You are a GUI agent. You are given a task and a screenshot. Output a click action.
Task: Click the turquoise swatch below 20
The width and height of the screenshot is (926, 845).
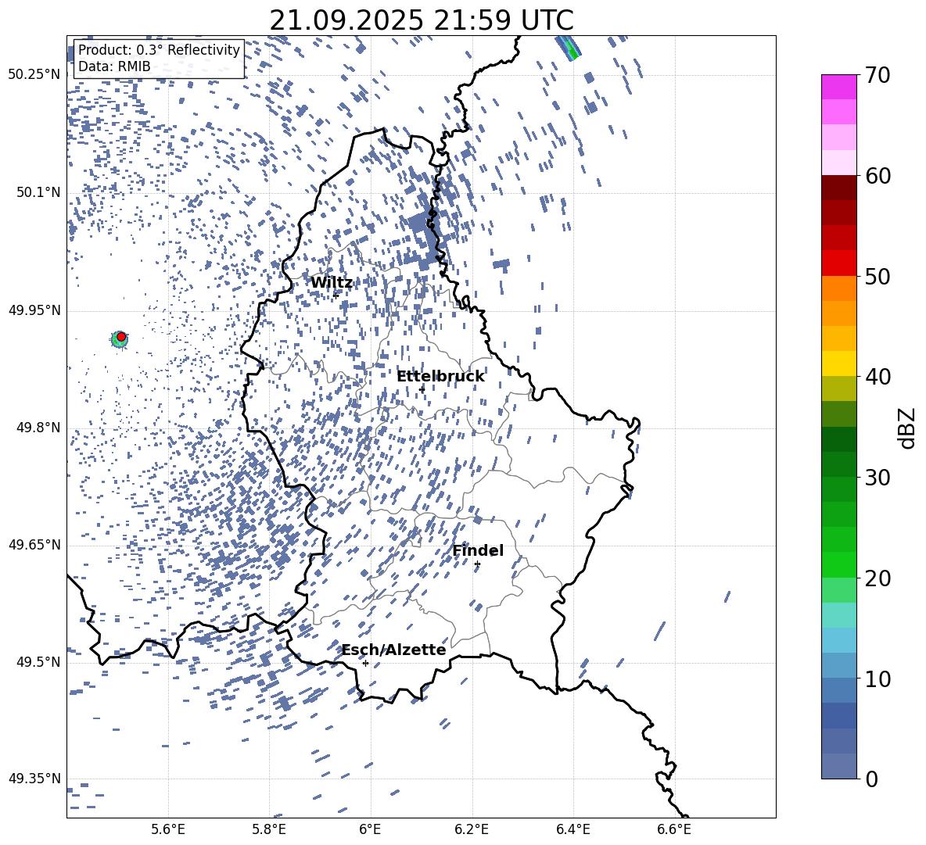point(839,615)
